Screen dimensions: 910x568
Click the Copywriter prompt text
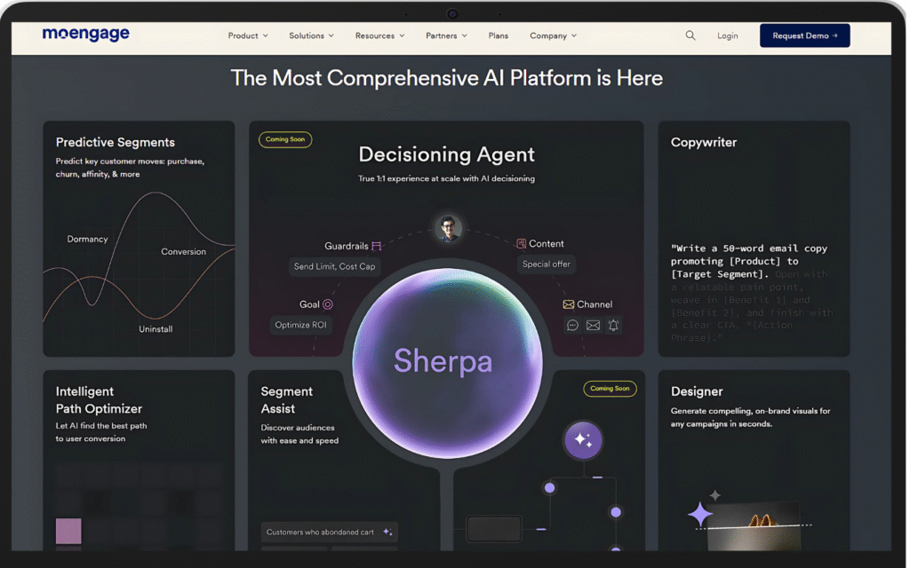[753, 293]
